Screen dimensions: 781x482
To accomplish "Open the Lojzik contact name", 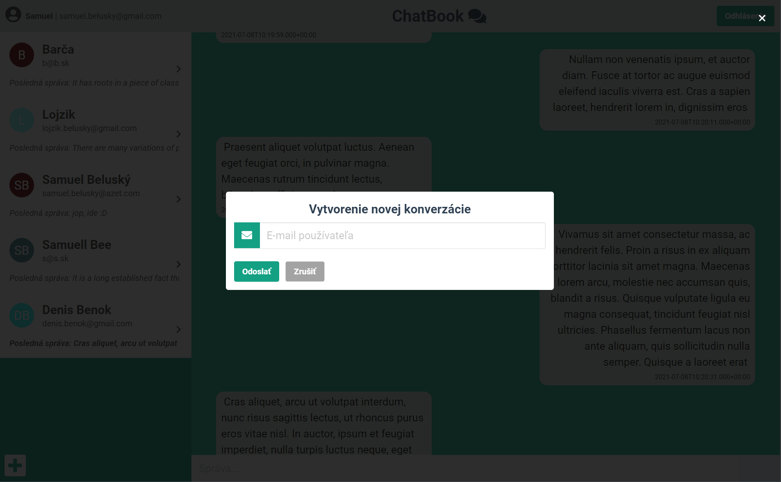I will coord(59,115).
